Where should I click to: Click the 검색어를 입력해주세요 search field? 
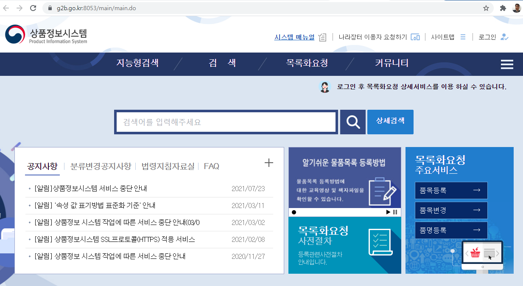(x=226, y=122)
